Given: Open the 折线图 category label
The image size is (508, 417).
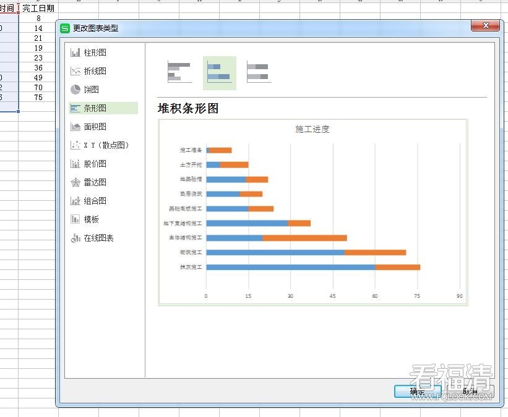Looking at the screenshot, I should click(x=95, y=71).
